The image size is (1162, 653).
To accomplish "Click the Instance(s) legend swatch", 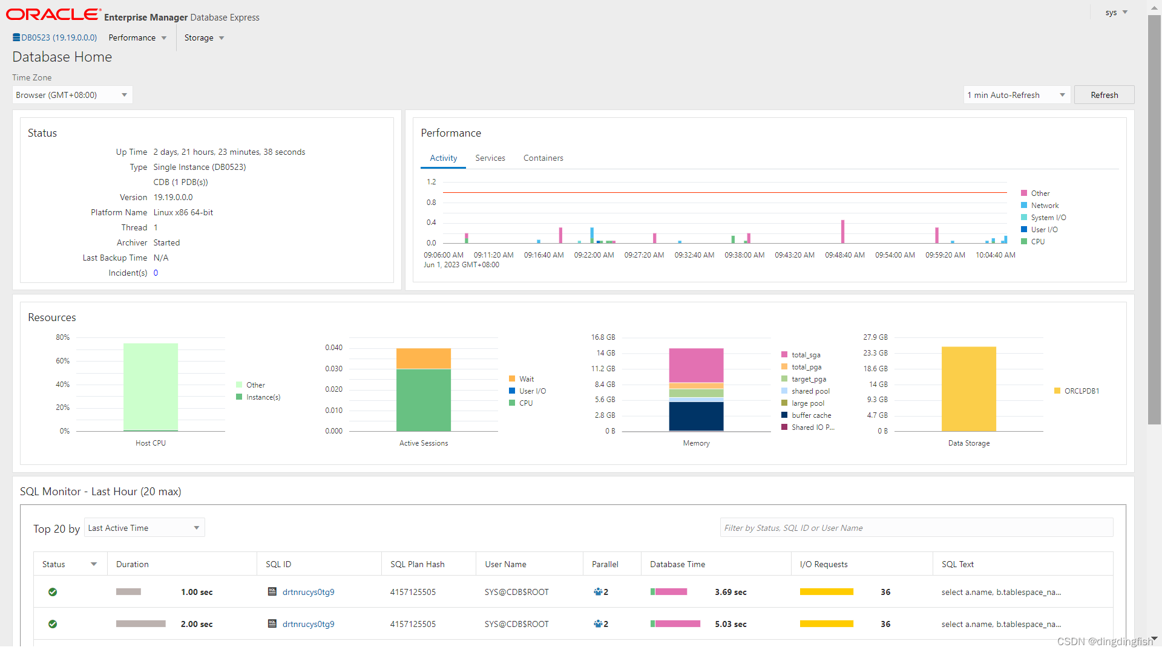I will [239, 397].
